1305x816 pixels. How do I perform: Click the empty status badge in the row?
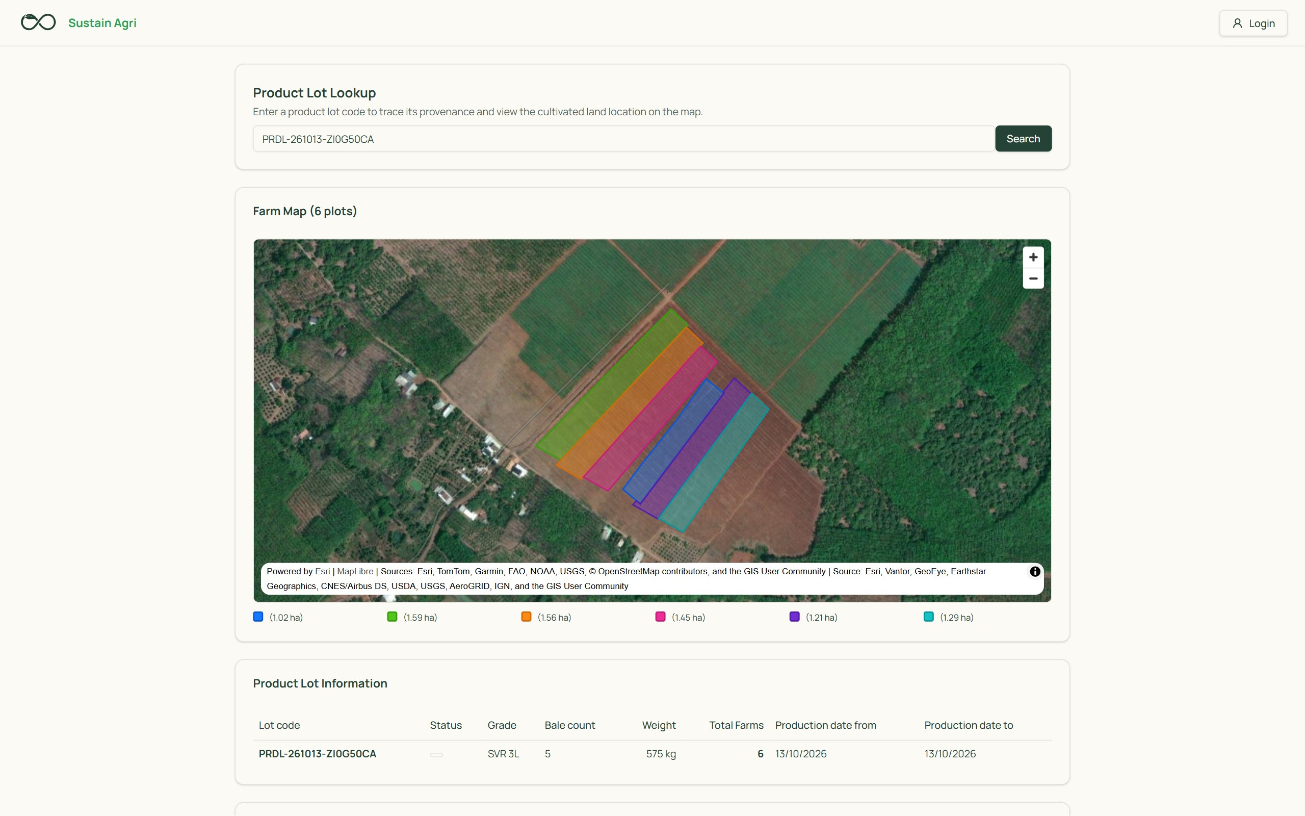point(436,755)
